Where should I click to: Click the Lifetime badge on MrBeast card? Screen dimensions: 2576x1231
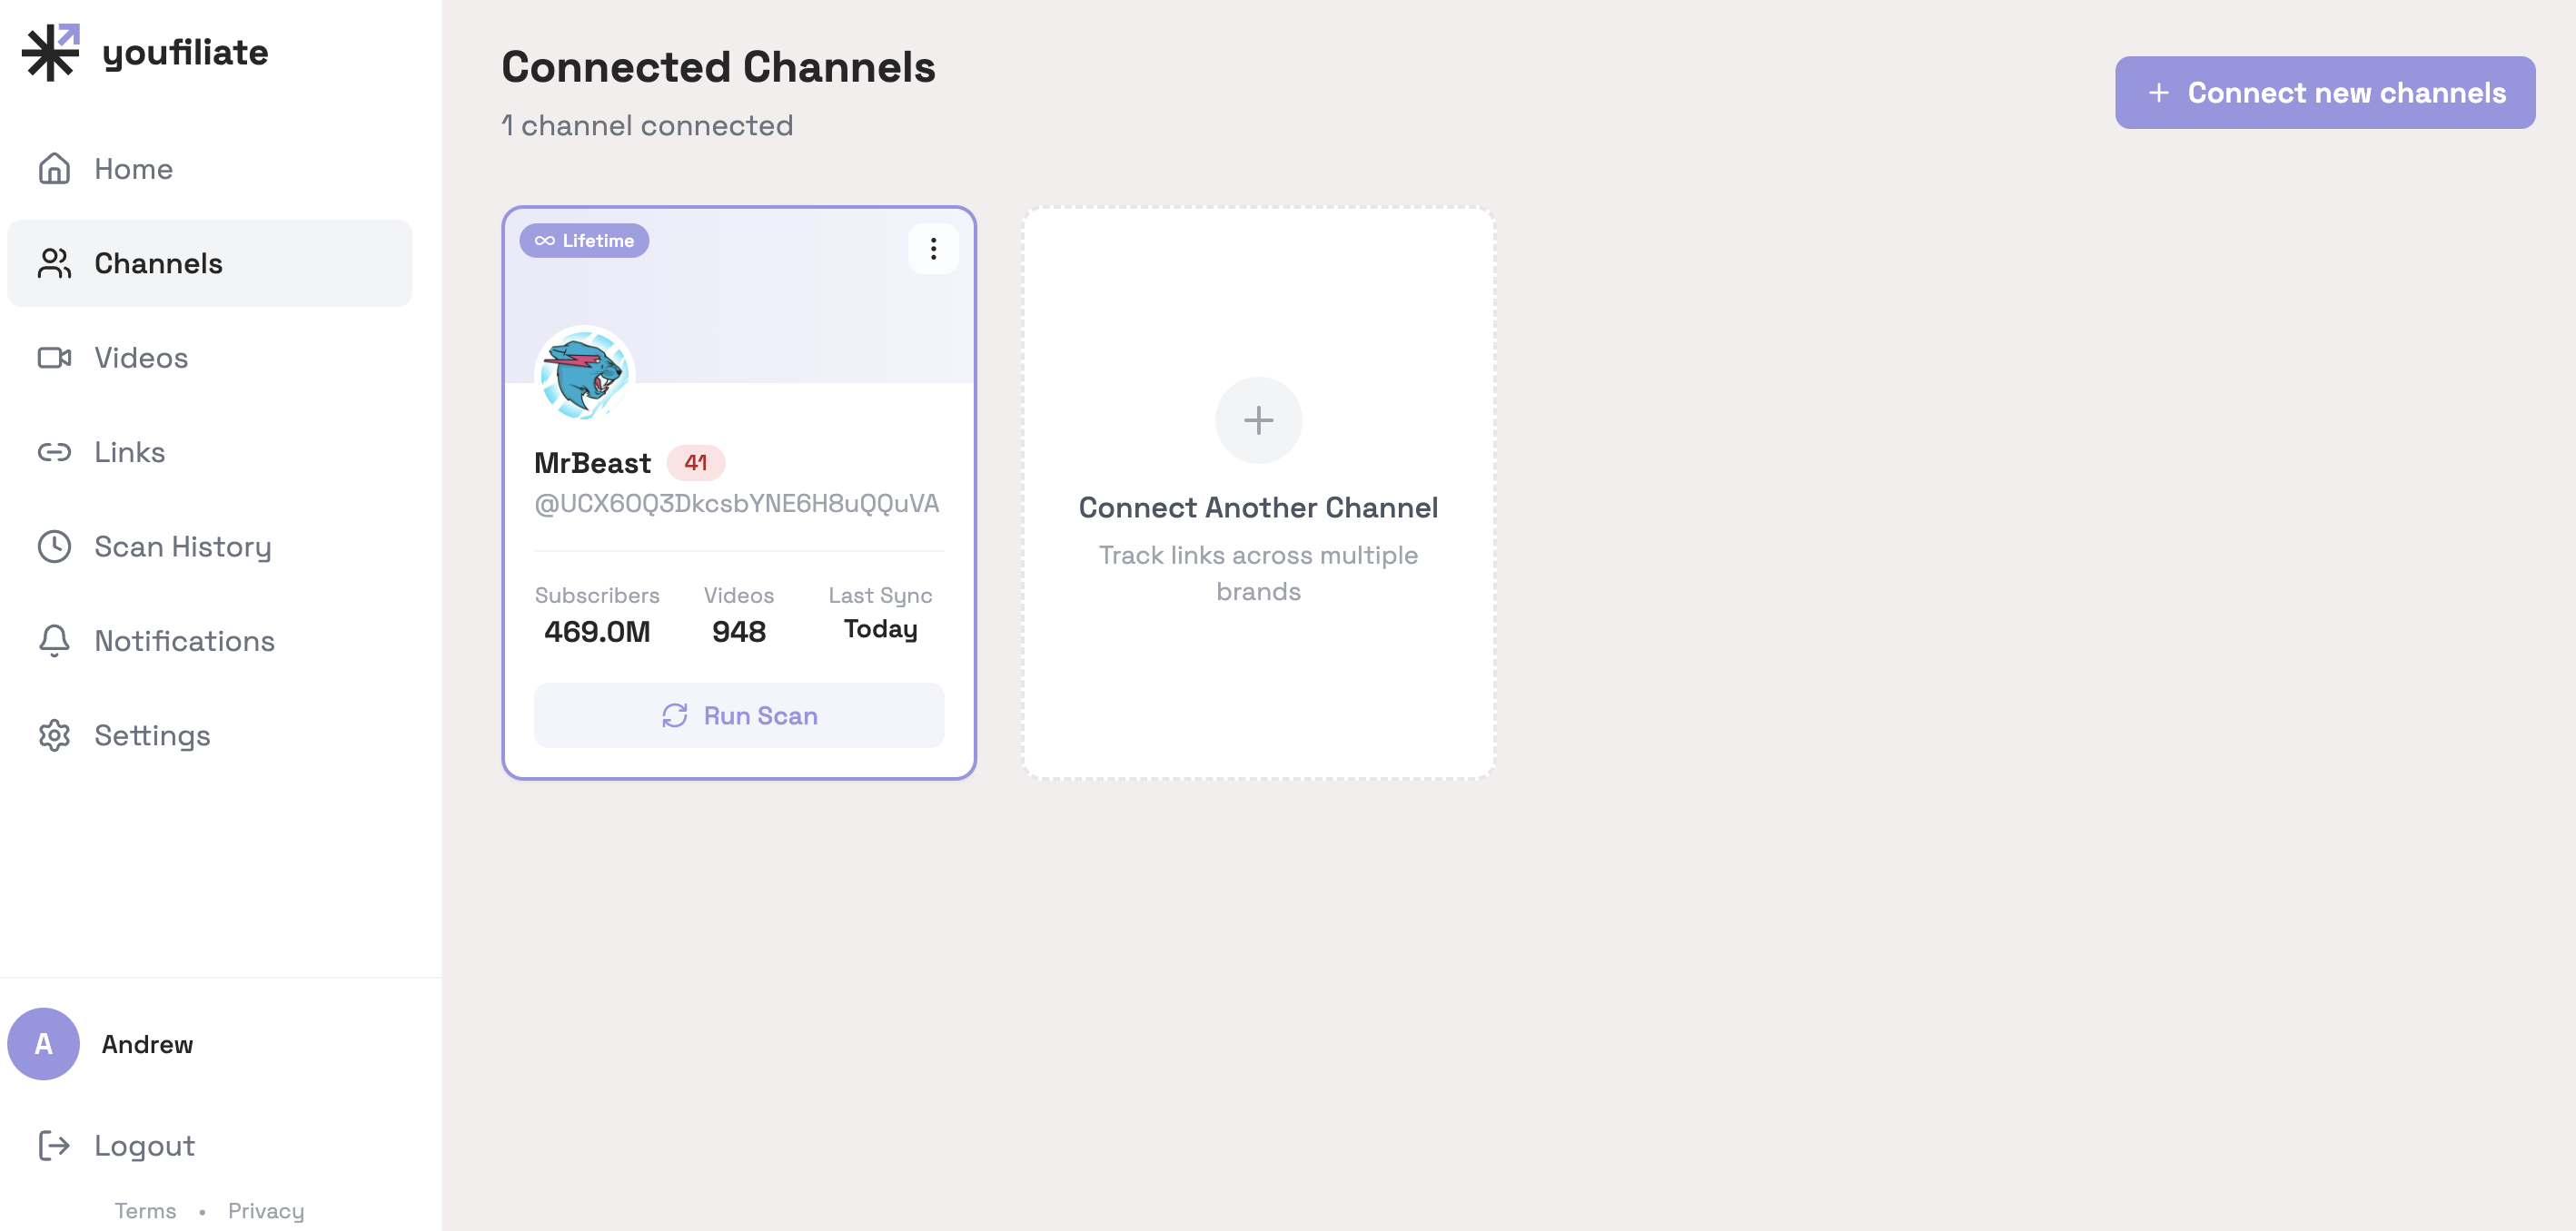[x=584, y=240]
